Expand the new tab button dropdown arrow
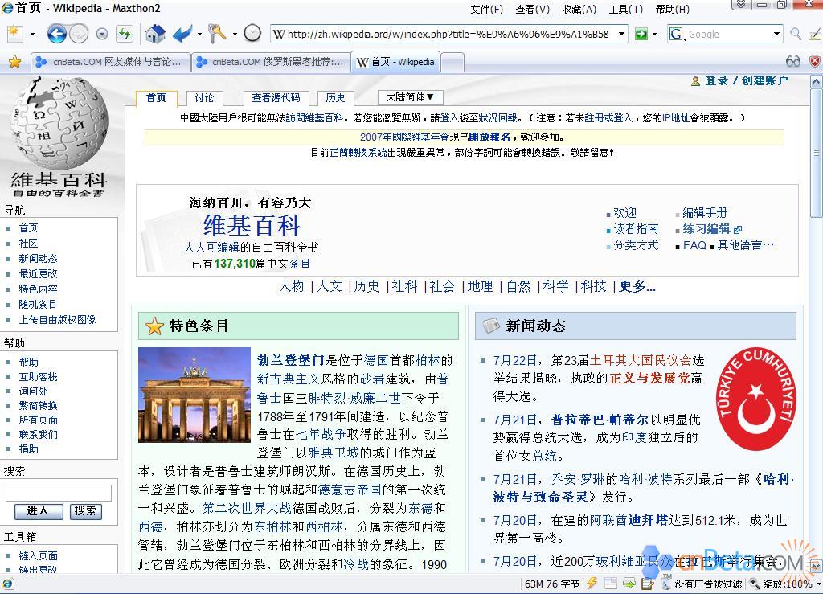The height and width of the screenshot is (594, 823). (32, 35)
